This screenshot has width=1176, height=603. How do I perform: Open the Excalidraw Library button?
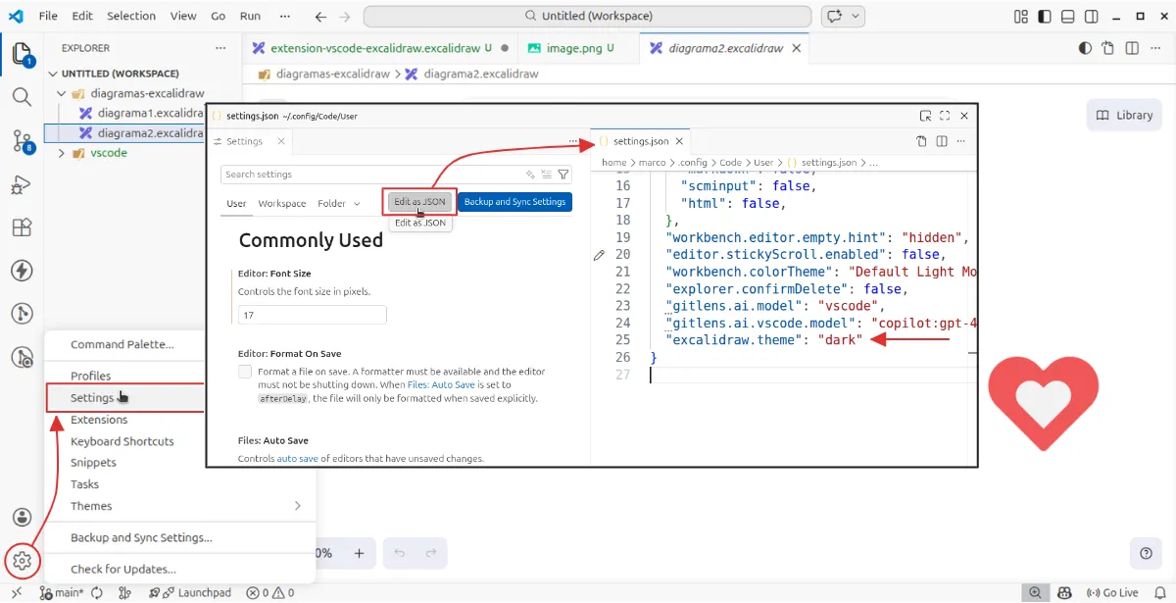[x=1124, y=115]
